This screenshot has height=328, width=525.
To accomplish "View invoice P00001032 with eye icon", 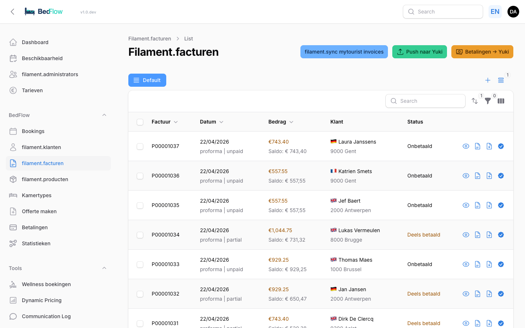I will click(466, 294).
